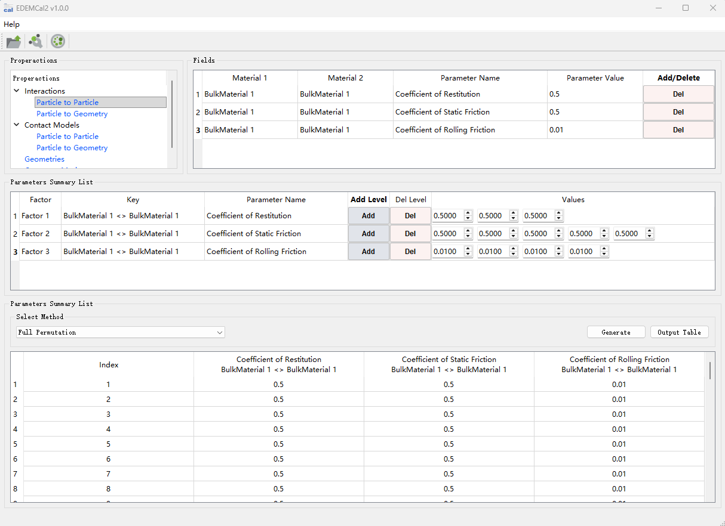Select Particle to Geometry under Interactions

[72, 113]
